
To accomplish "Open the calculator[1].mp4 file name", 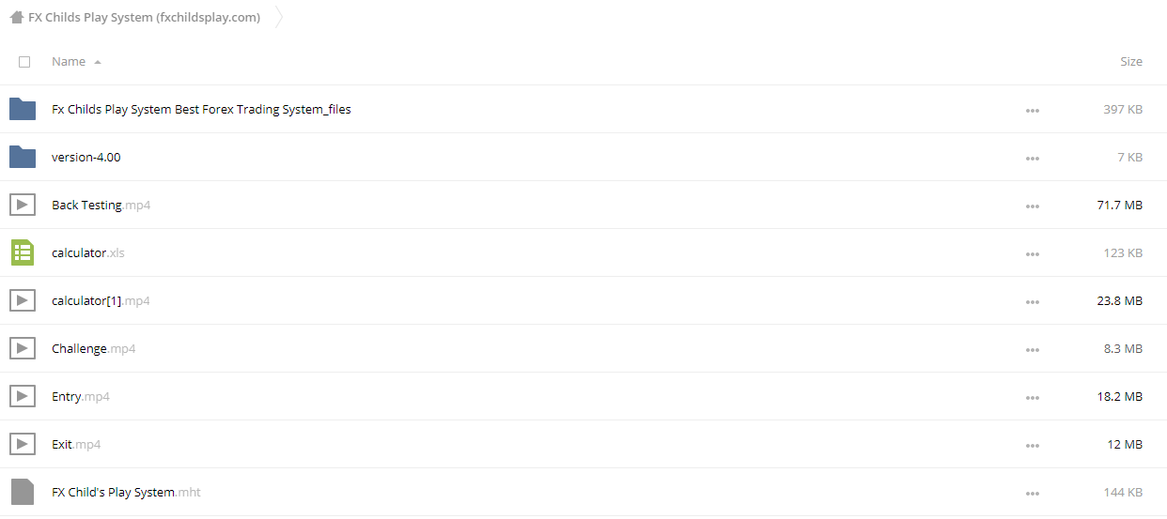I will (101, 300).
